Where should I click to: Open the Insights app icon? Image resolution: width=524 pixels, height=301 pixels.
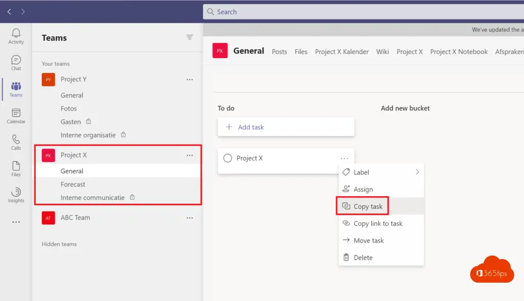16,195
